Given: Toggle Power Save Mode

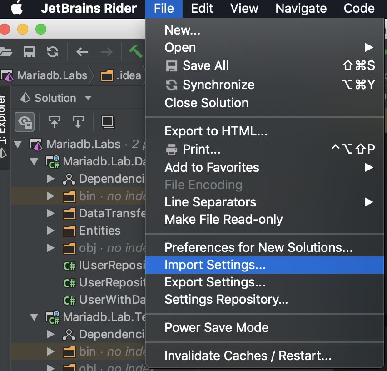Looking at the screenshot, I should click(x=217, y=327).
